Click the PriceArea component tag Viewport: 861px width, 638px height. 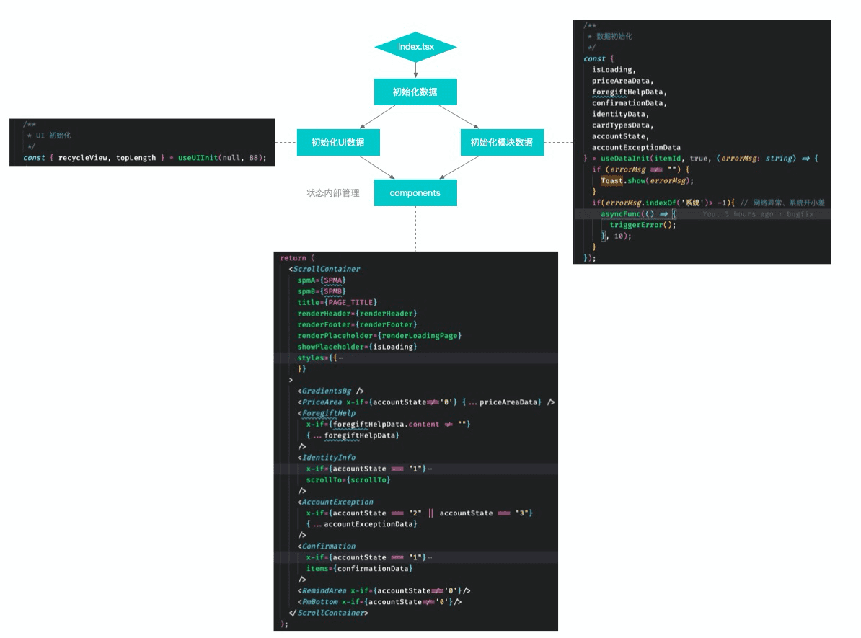(322, 402)
